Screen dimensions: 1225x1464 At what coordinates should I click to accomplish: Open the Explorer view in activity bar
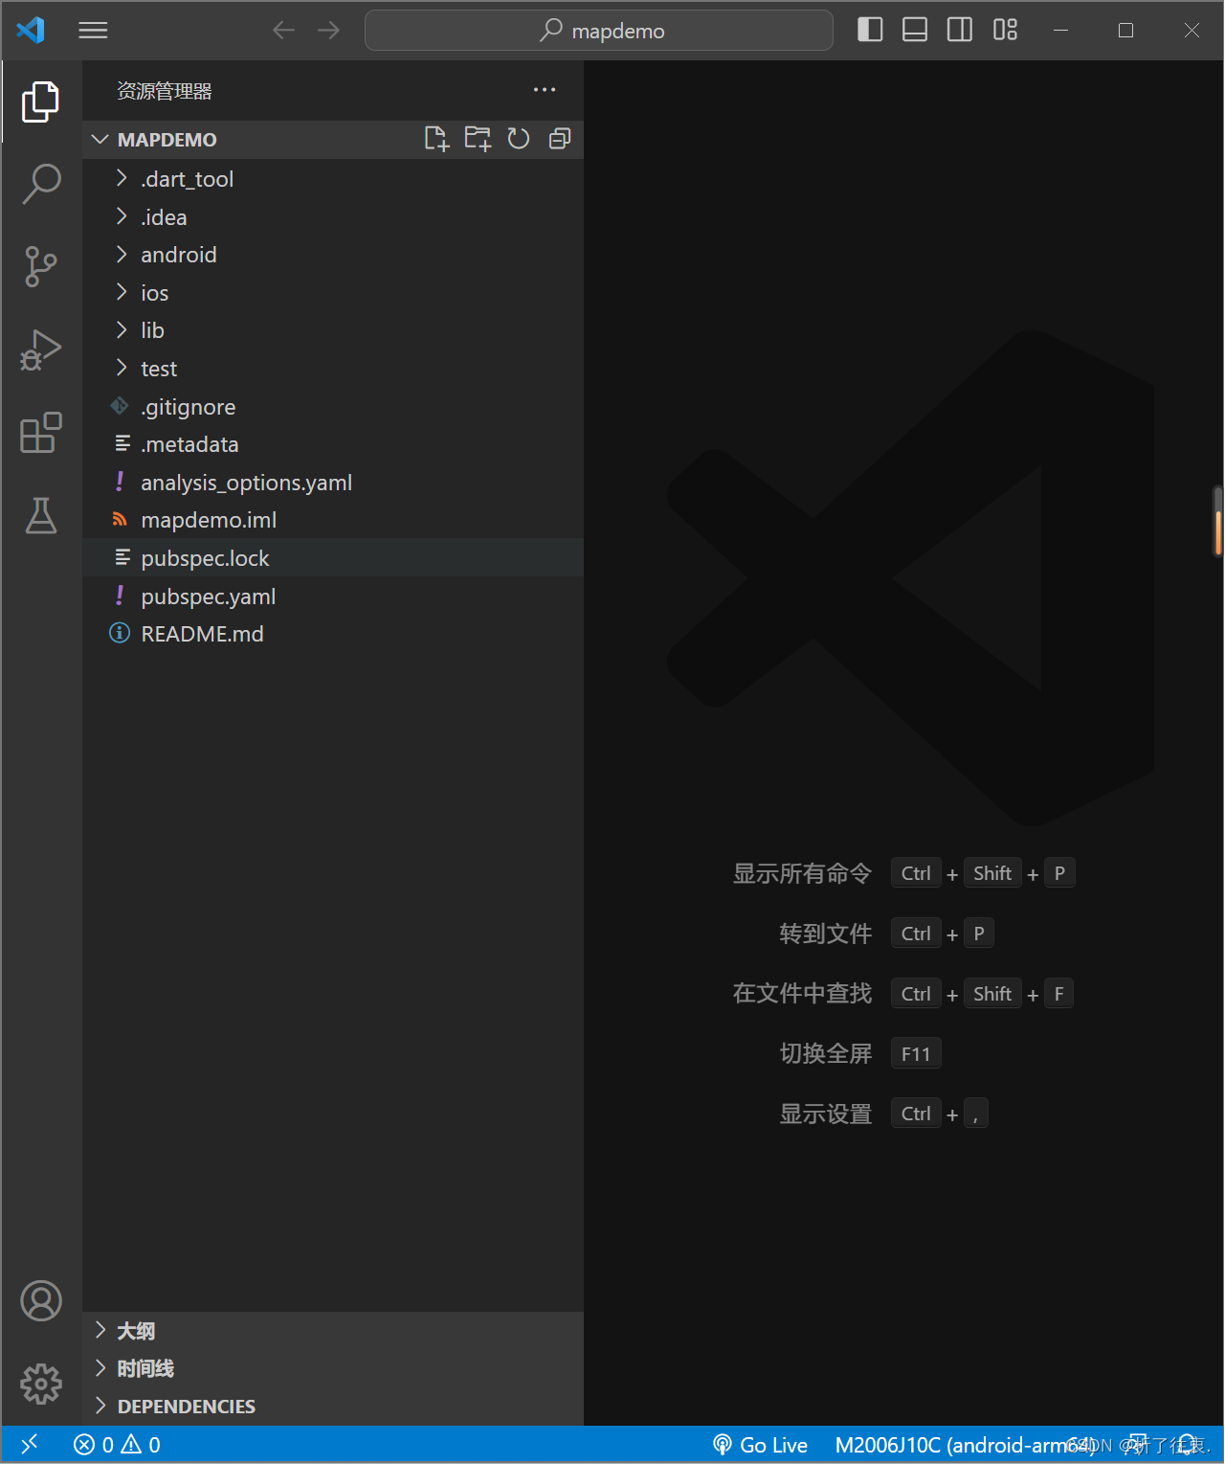(40, 101)
